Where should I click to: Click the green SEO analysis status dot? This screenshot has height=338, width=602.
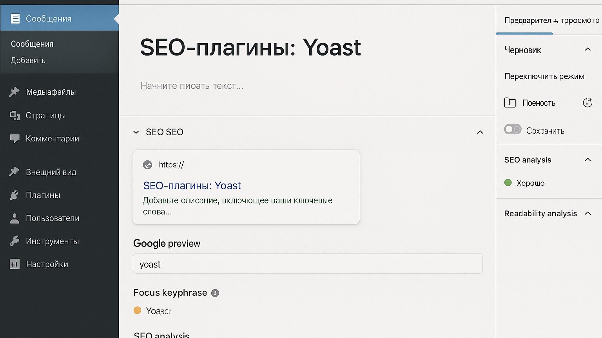tap(508, 182)
